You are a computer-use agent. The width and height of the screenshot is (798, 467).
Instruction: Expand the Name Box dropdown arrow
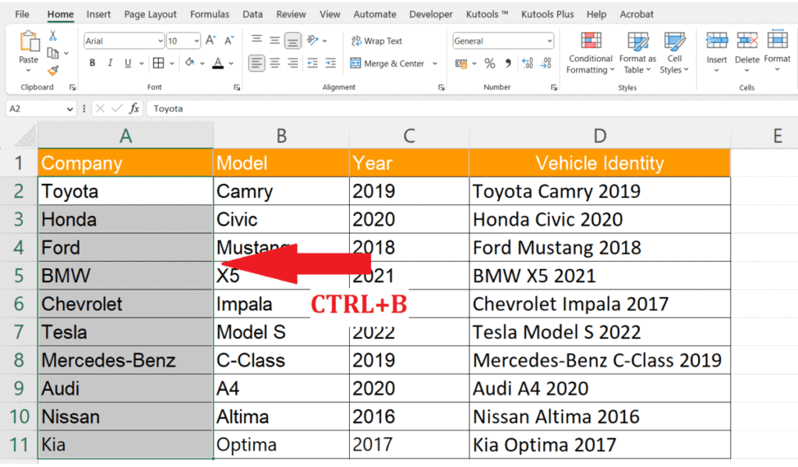tap(69, 109)
